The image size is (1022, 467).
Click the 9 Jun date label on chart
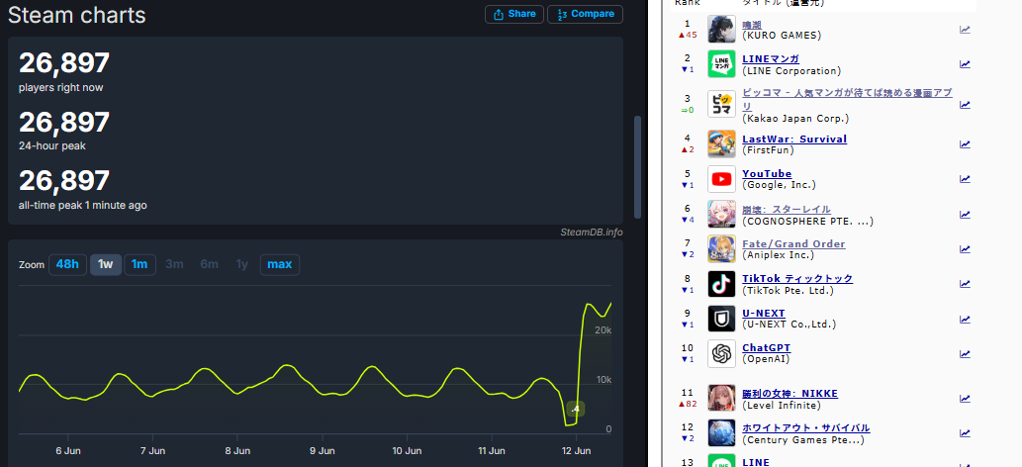coord(322,451)
